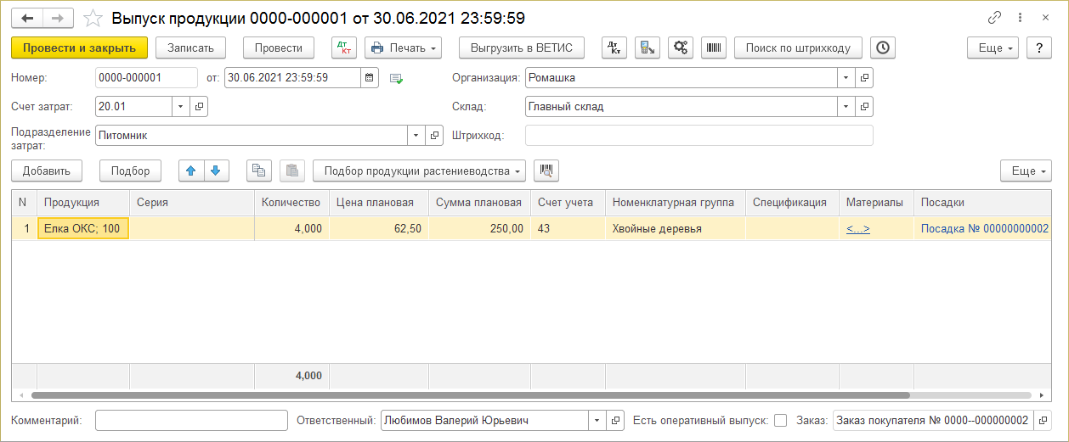Click Выгрузить в ВЕТИС button
Viewport: 1069px width, 442px height.
click(x=522, y=48)
